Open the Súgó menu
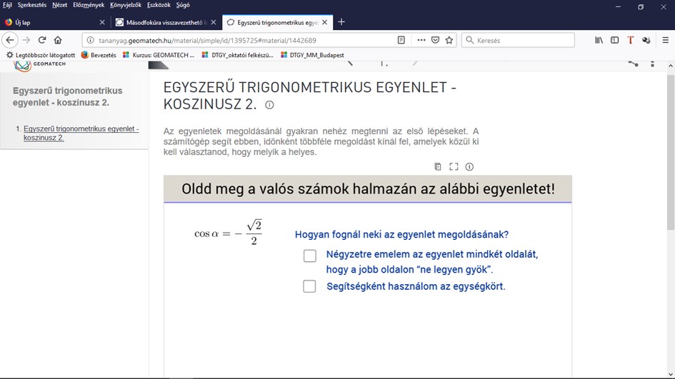675x379 pixels. pos(183,5)
